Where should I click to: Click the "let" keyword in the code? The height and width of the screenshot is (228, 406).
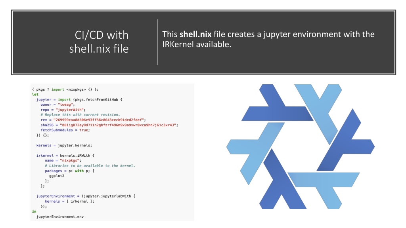pyautogui.click(x=35, y=94)
